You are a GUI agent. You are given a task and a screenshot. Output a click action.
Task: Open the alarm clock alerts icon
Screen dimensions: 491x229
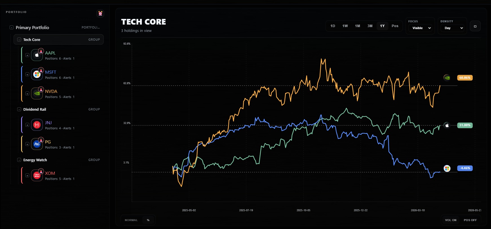pos(100,13)
